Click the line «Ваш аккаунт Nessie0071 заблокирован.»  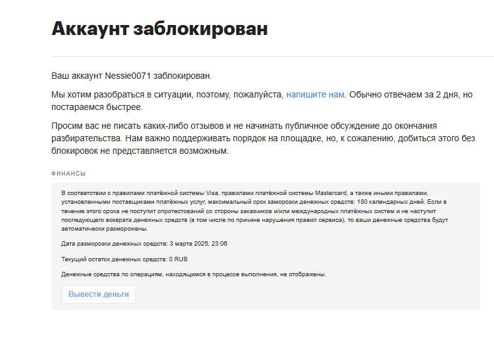tap(131, 76)
